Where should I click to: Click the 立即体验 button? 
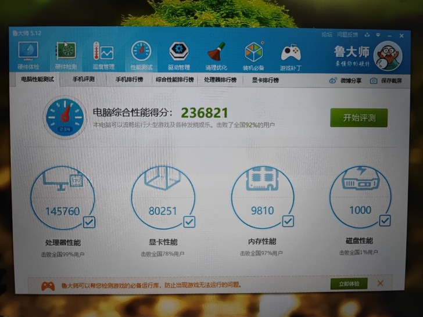pyautogui.click(x=349, y=284)
